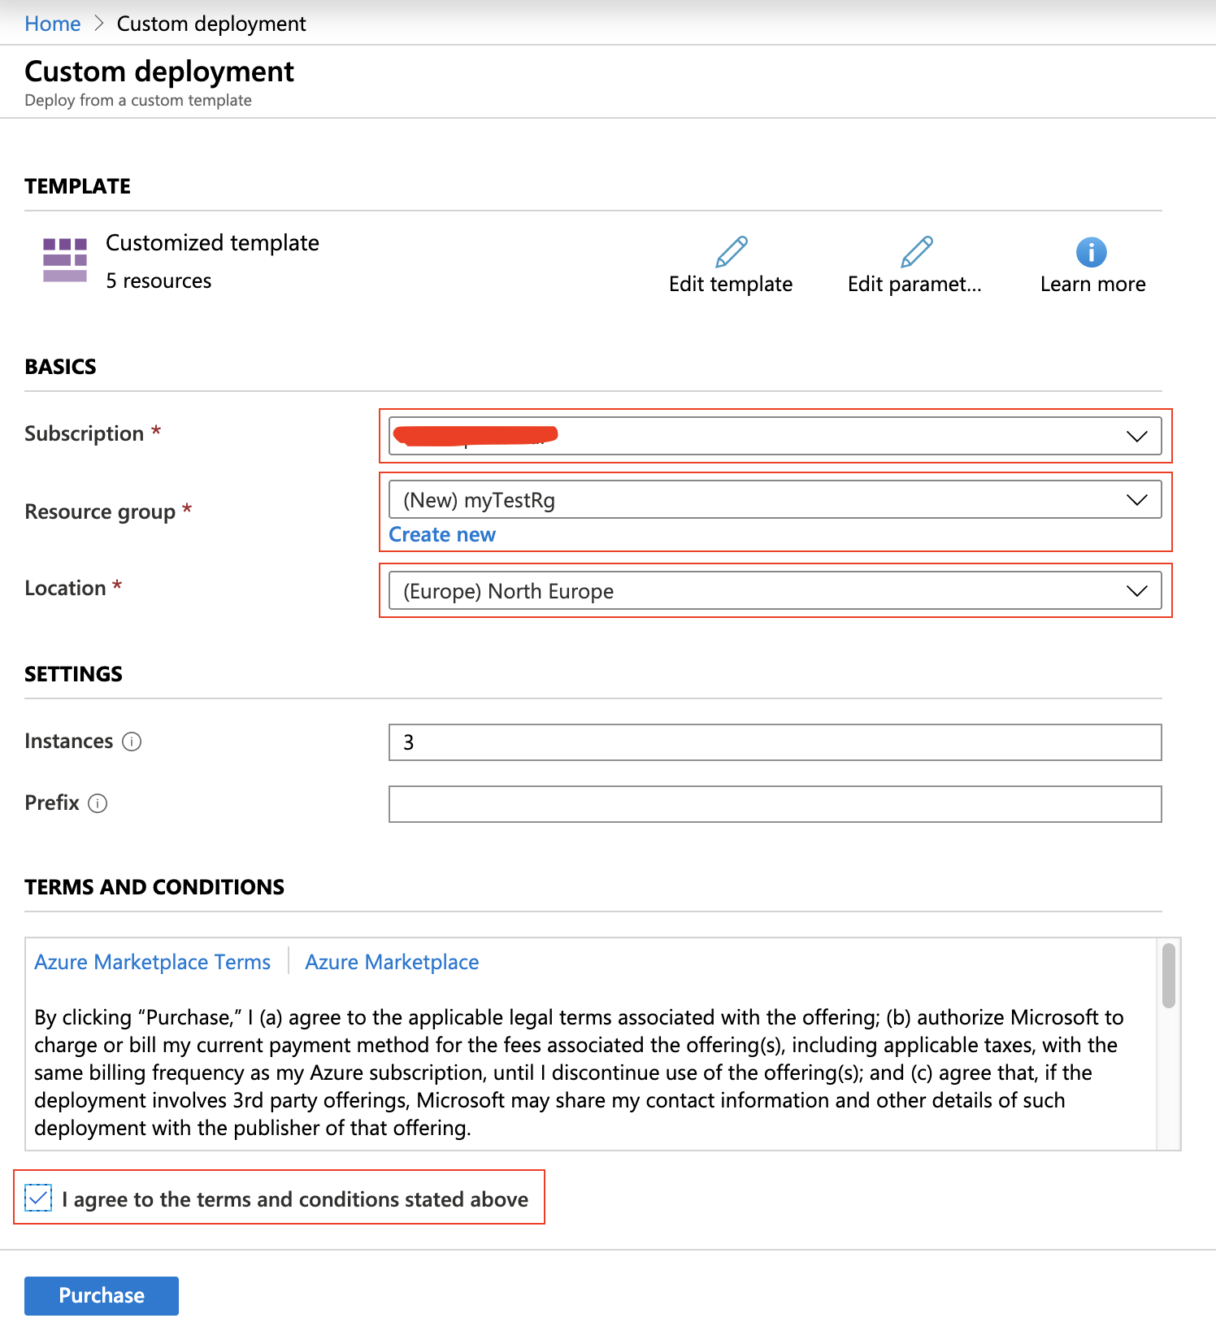Click the Customized template purple grid icon
The height and width of the screenshot is (1340, 1216).
pos(65,260)
